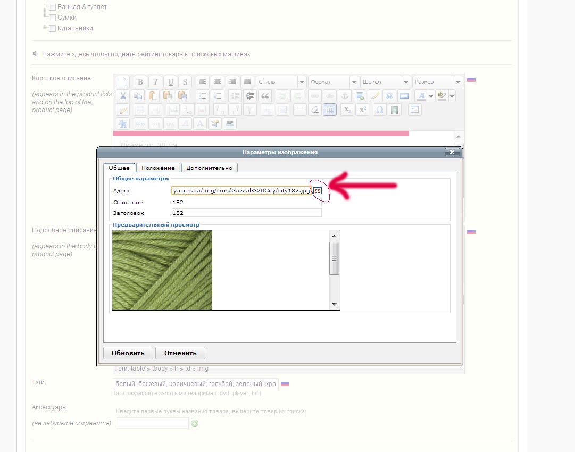575x452 pixels.
Task: Toggle underline formatting in the editor
Action: (170, 82)
